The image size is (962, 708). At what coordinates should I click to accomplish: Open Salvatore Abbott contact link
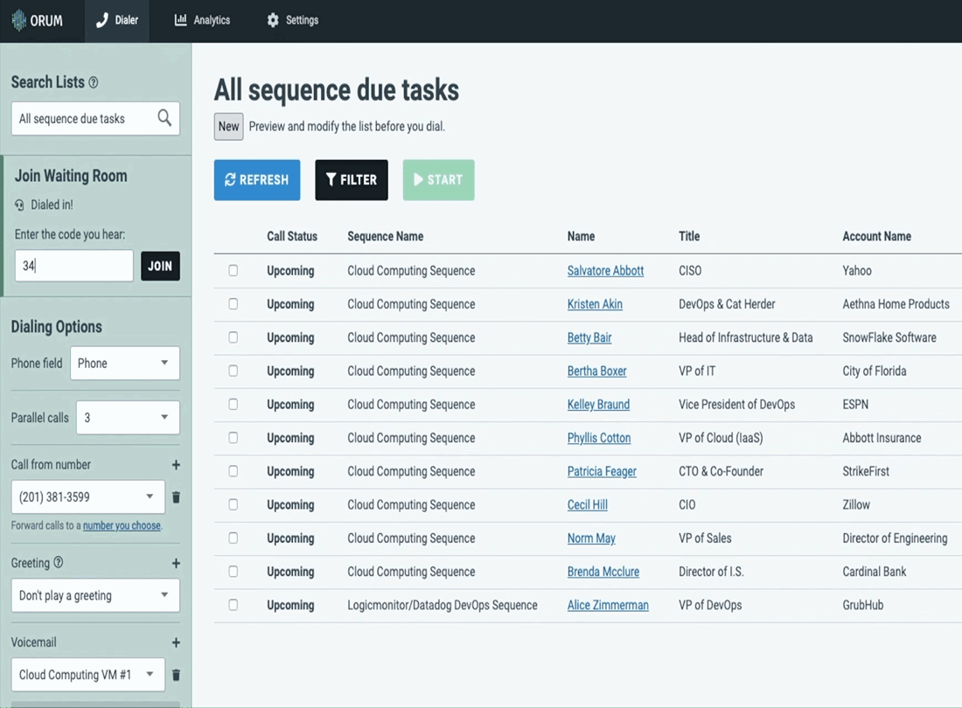tap(605, 270)
